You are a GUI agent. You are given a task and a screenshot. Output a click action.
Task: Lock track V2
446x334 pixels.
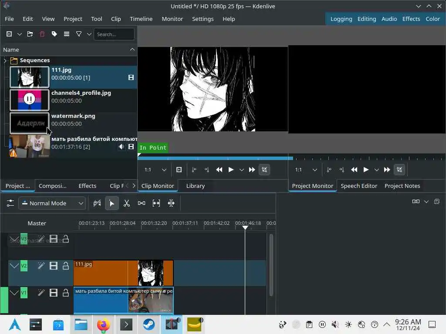(66, 266)
